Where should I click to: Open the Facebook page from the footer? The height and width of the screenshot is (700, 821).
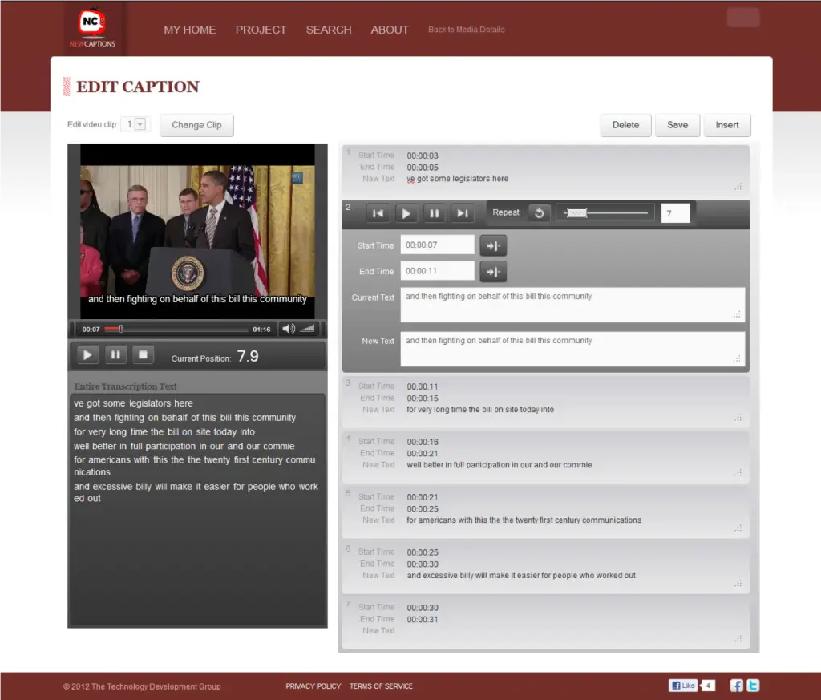735,686
